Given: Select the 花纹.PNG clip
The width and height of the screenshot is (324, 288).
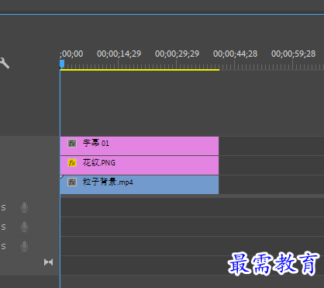Looking at the screenshot, I should click(x=140, y=165).
